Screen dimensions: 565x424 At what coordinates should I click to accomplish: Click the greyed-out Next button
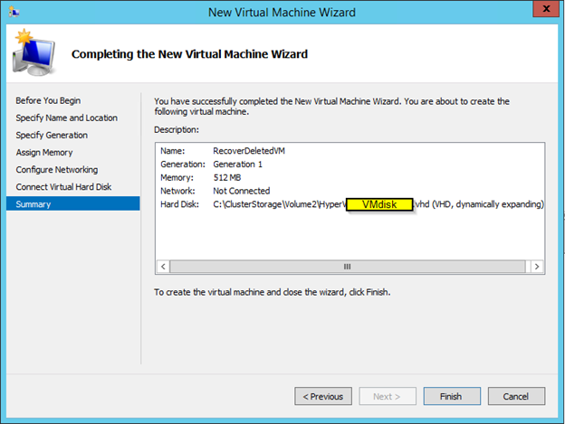pos(387,396)
